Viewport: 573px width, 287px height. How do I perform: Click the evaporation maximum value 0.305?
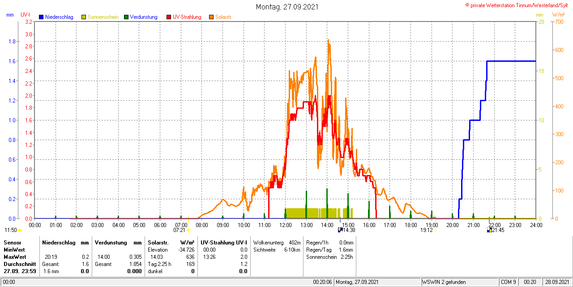click(x=136, y=257)
